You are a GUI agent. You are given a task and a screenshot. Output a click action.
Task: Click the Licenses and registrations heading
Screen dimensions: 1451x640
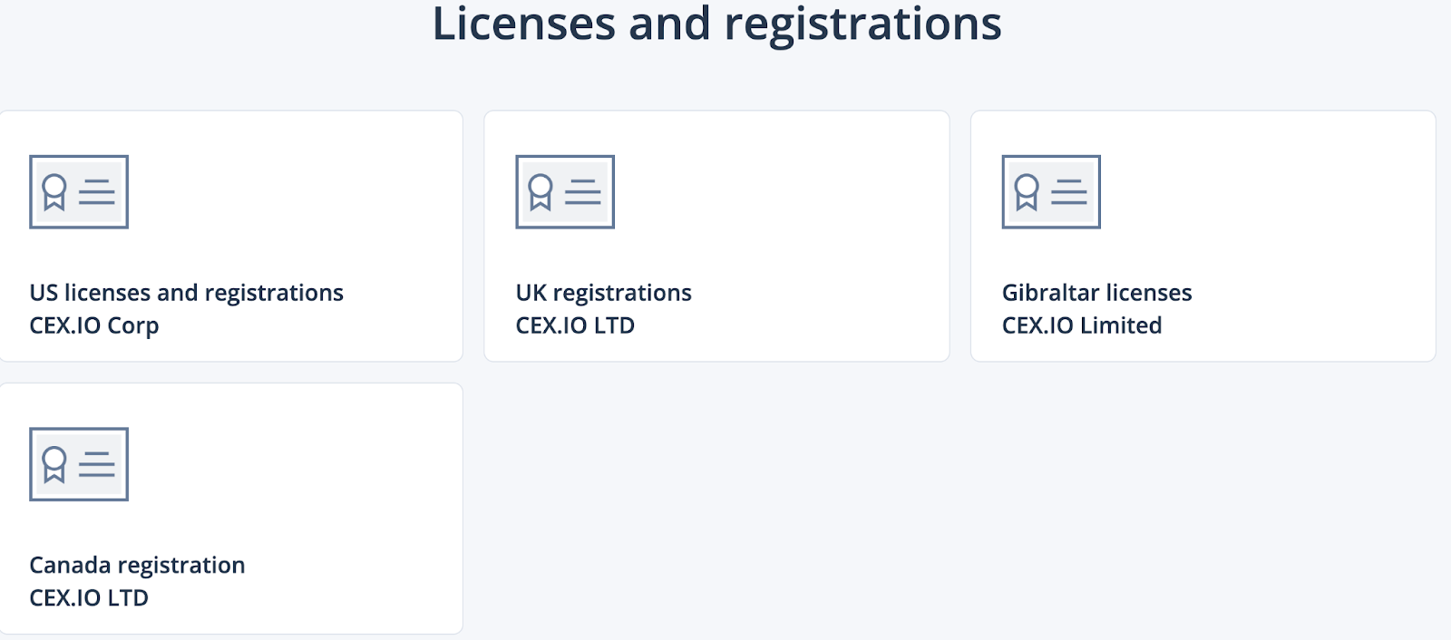point(716,24)
